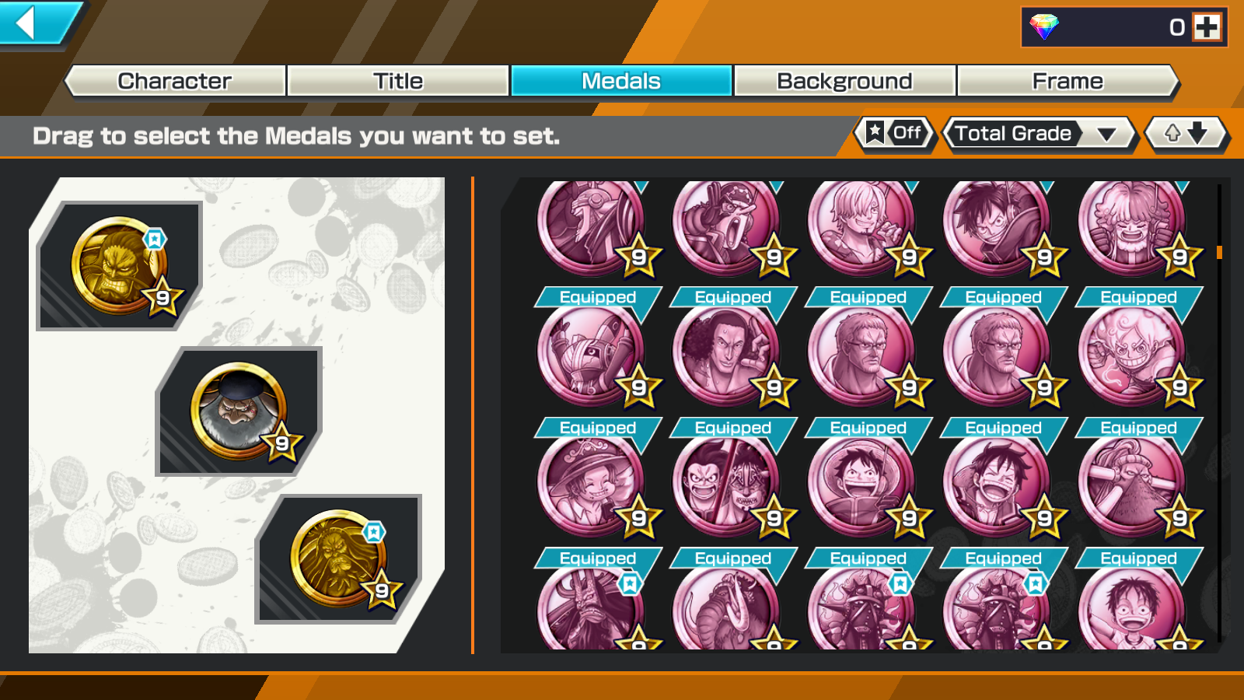Open the Total Grade sort dropdown
This screenshot has width=1244, height=700.
1040,134
